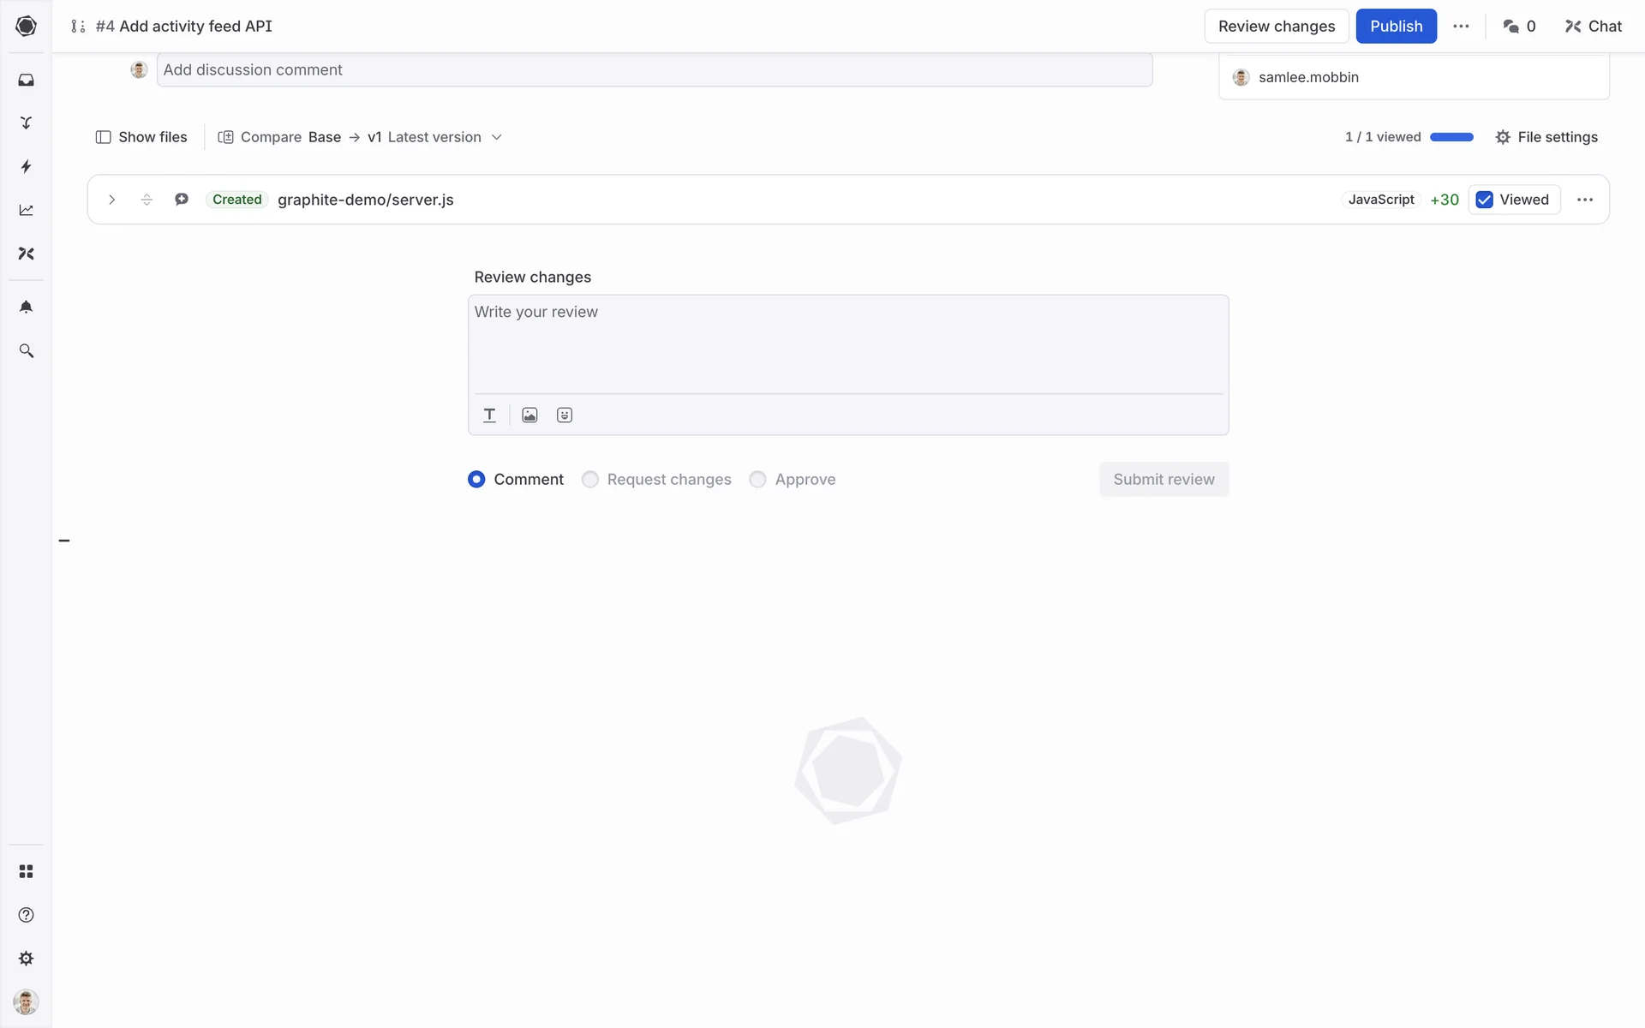Click the notifications bell icon
Image resolution: width=1645 pixels, height=1028 pixels.
pyautogui.click(x=26, y=307)
